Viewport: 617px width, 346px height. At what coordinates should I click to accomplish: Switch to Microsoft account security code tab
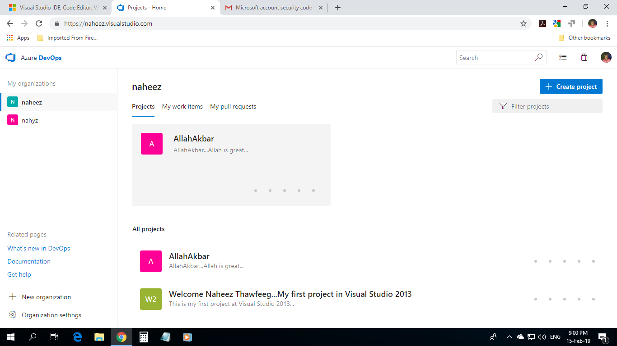pos(274,8)
